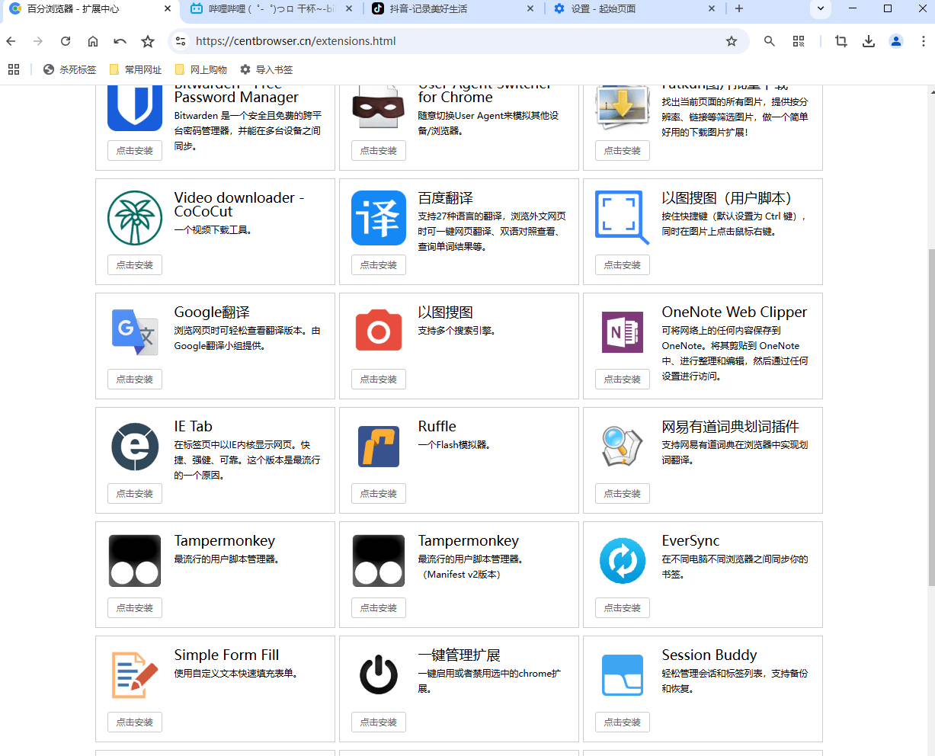Click the Session Buddy icon
The height and width of the screenshot is (756, 935).
tap(623, 675)
